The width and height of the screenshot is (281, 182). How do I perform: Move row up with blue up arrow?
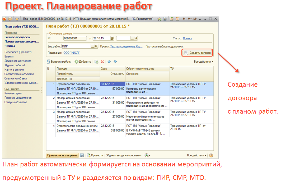[x=110, y=62]
